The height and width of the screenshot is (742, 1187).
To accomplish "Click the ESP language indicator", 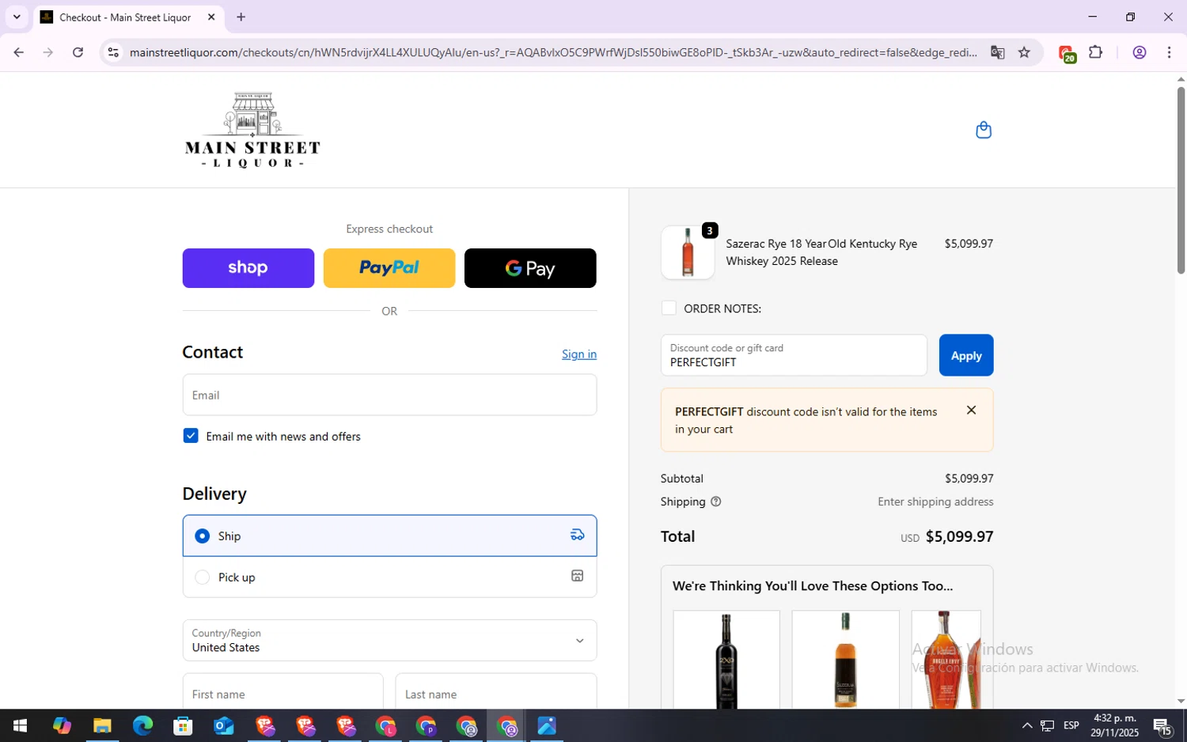I will click(1071, 725).
